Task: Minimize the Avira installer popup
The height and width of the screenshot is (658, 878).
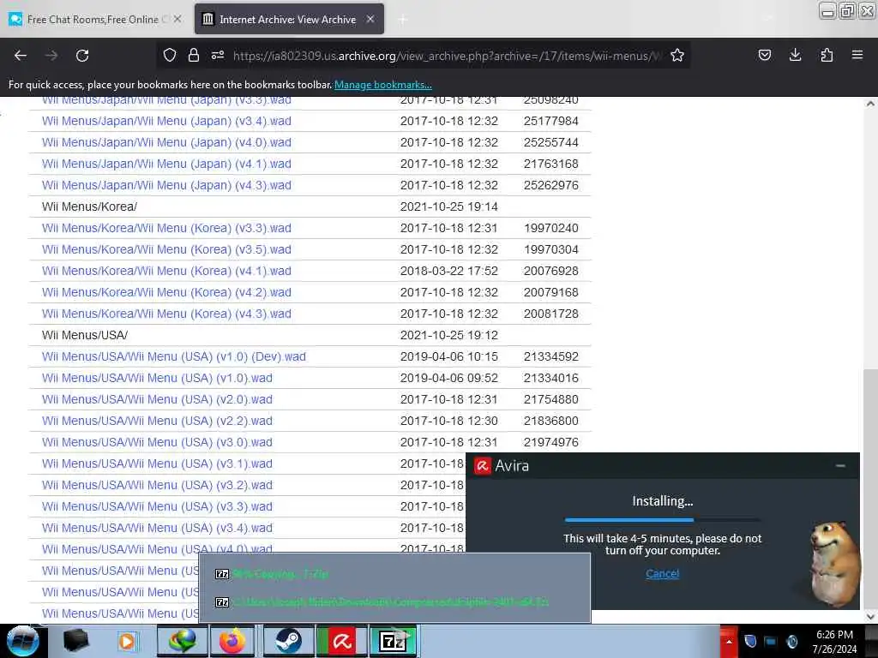Action: pos(840,465)
